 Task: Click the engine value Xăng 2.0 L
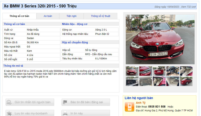coord(101,30)
